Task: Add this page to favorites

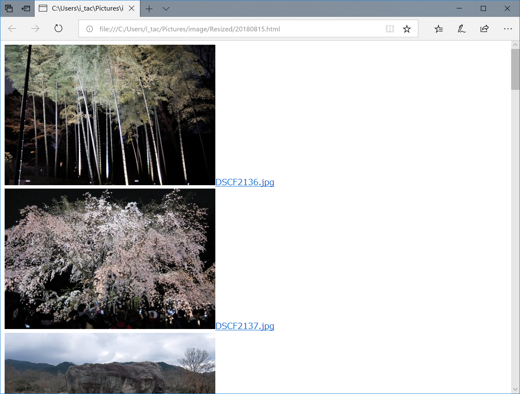Action: click(x=407, y=29)
